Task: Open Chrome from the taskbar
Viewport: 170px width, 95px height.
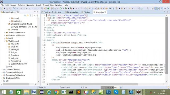Action: [x=56, y=92]
